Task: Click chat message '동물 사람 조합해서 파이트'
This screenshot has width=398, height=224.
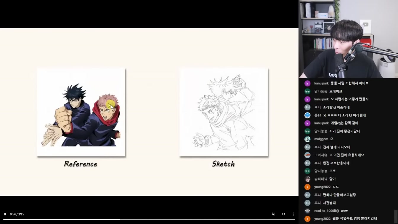Action: tap(349, 83)
